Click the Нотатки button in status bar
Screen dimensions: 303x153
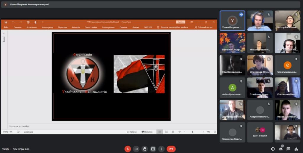[x=132, y=132]
